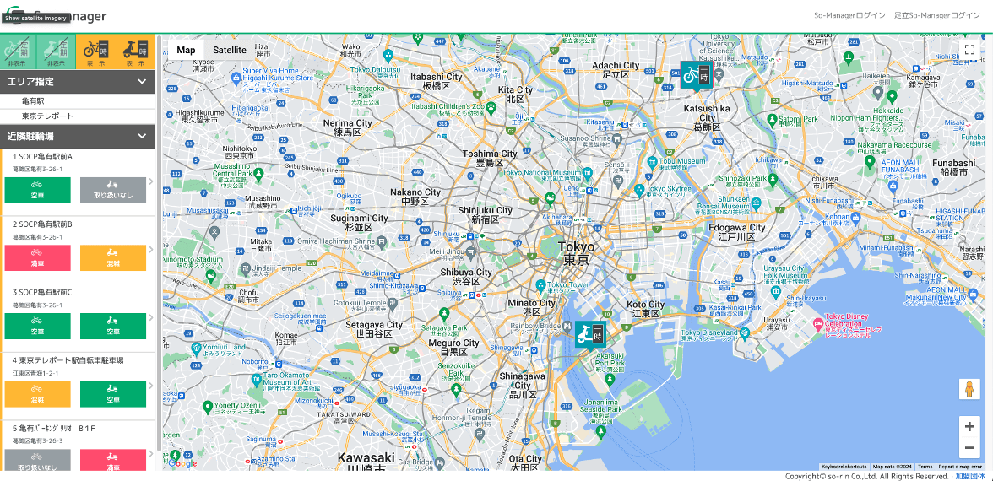Toggle regular-use motorbike parking display (非表示)
993x481 pixels.
tap(56, 51)
